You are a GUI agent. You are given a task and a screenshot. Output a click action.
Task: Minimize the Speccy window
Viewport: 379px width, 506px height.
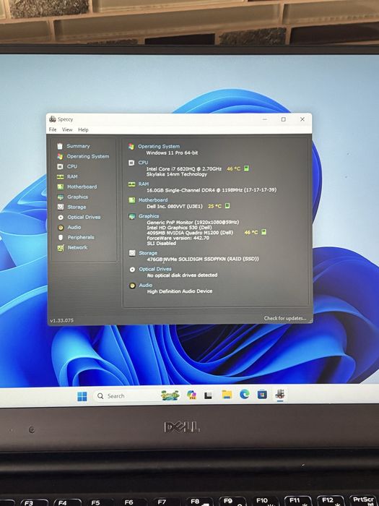pos(265,119)
